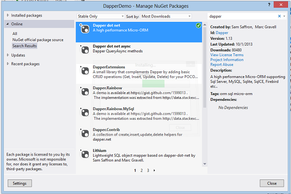
Task: Collapse the Online node
Action: [8, 24]
